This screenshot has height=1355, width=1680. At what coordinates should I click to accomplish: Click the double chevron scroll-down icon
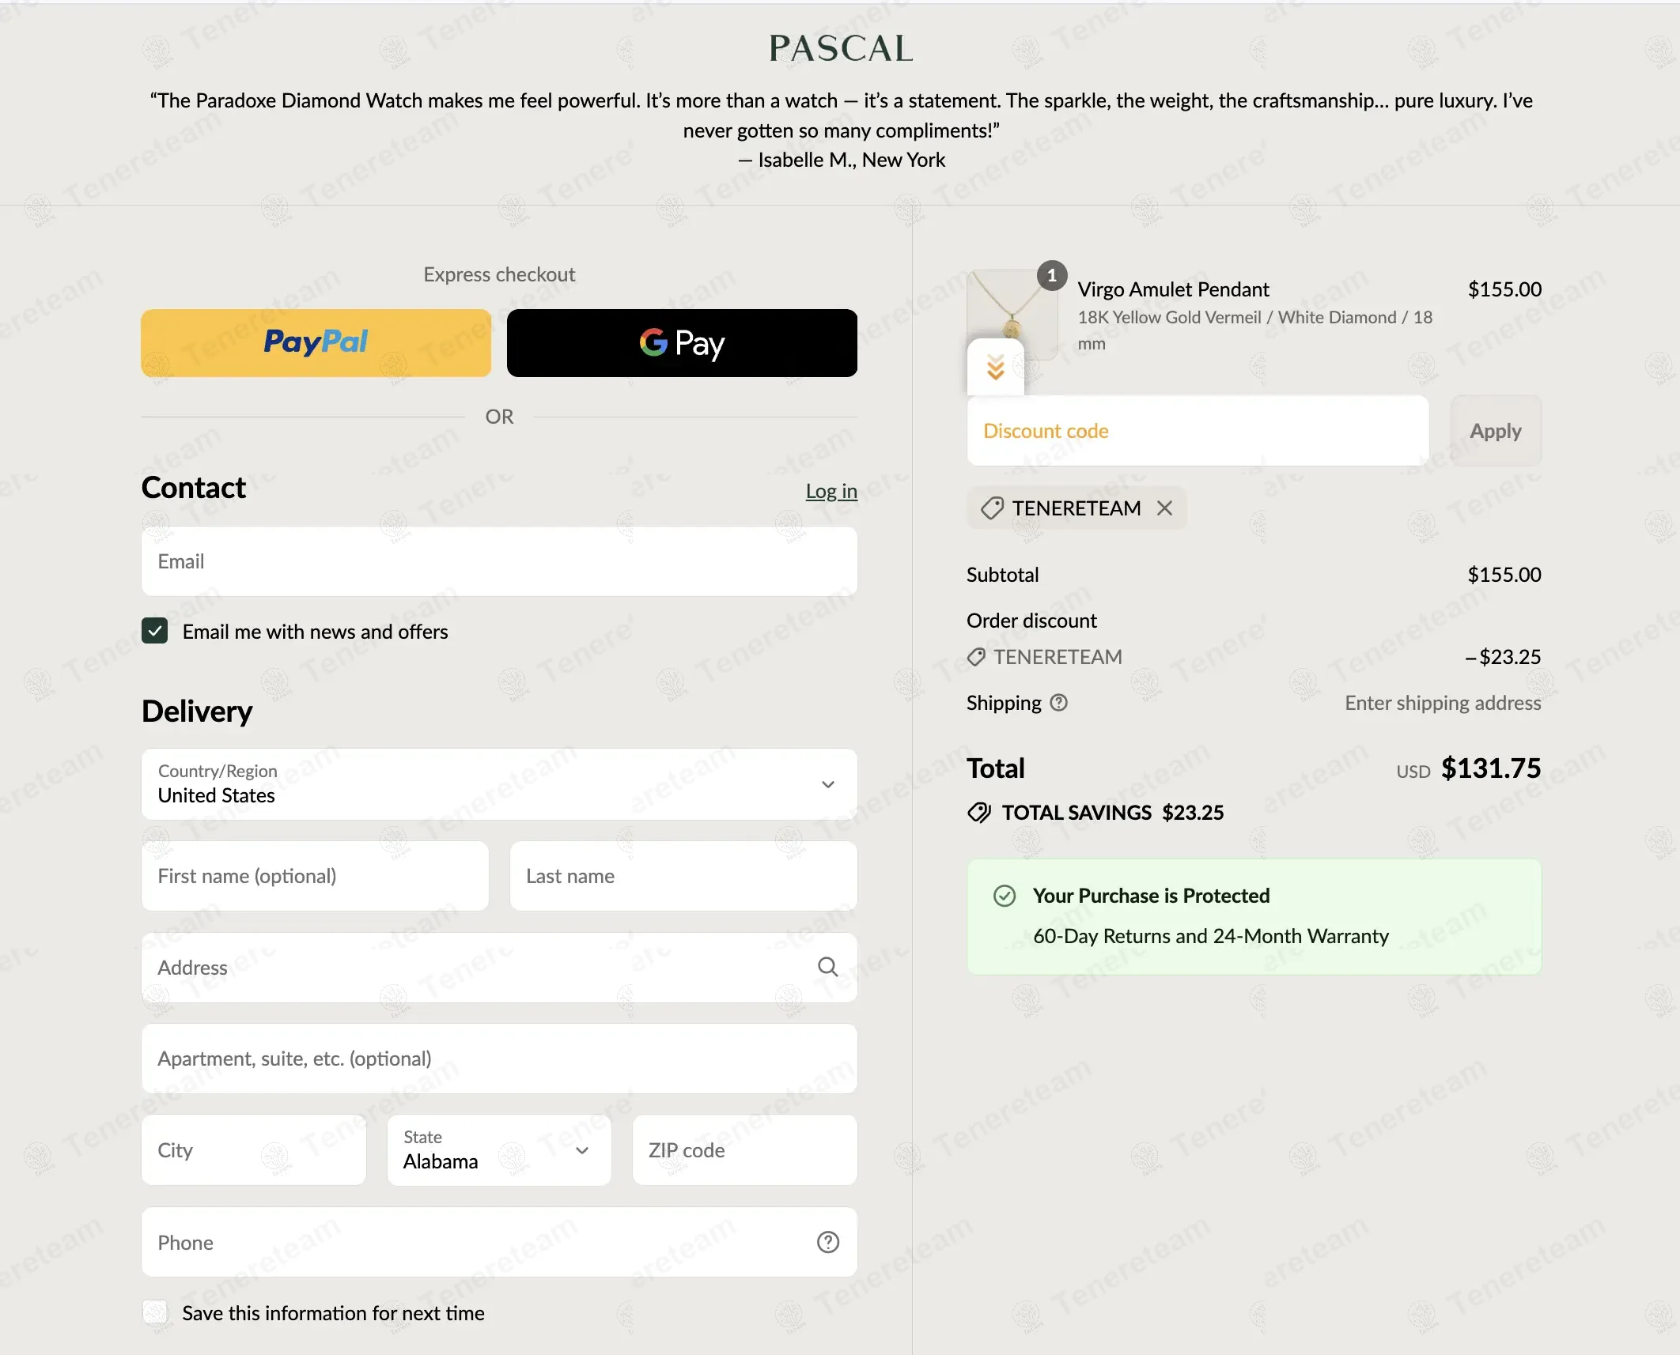tap(995, 368)
